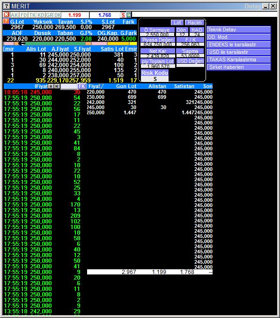Select the AK toolbar button
Image resolution: width=280 pixels, height=318 pixels.
(15, 15)
